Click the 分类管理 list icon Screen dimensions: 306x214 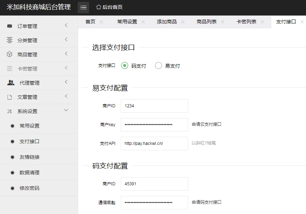10,40
